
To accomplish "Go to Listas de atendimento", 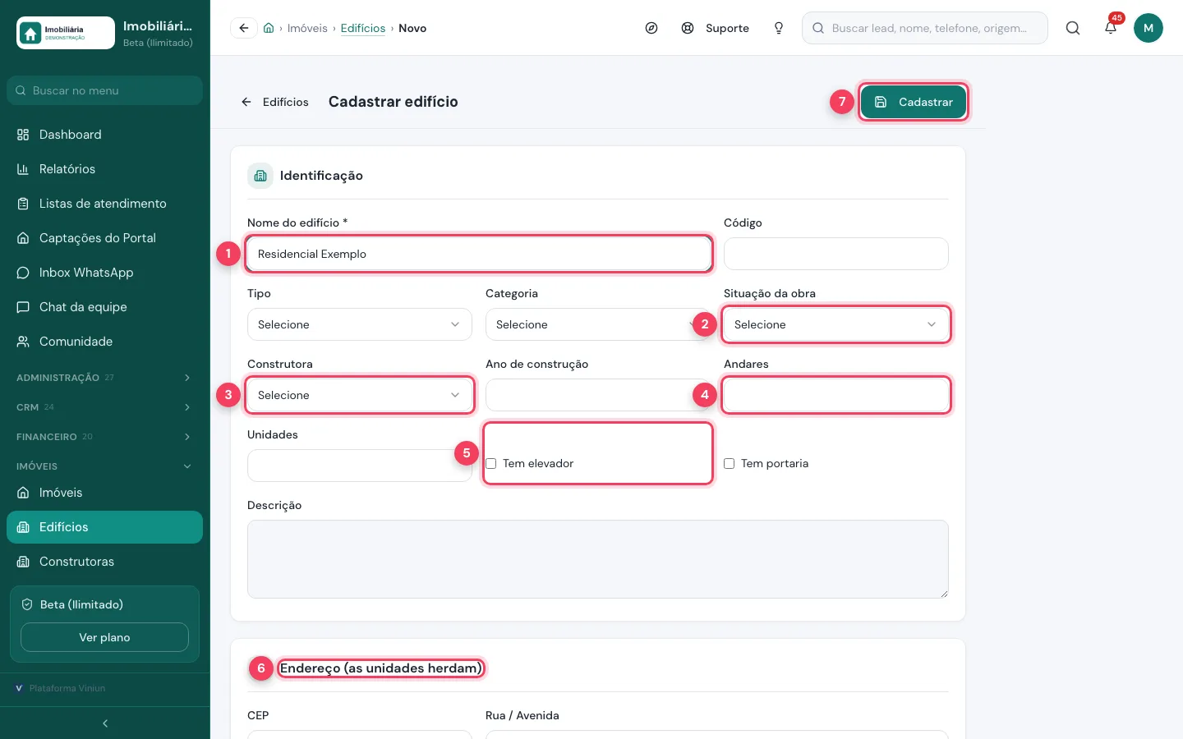I will [104, 204].
